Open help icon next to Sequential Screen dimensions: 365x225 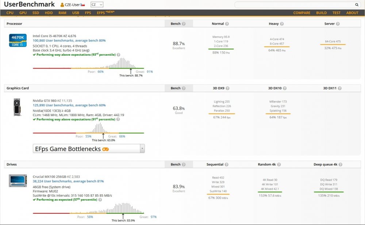pyautogui.click(x=227, y=165)
